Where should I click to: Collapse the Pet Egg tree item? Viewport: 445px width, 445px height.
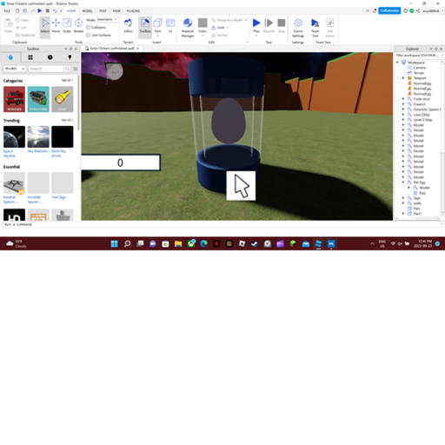pyautogui.click(x=403, y=183)
